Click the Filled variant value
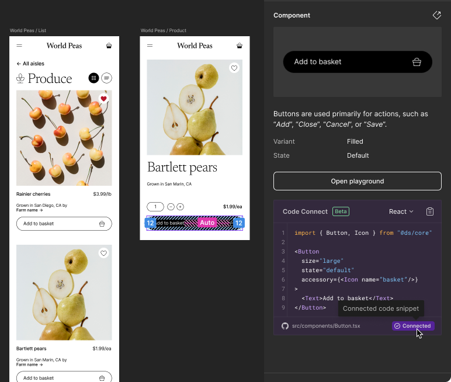Screen dimensions: 451x382 355,141
